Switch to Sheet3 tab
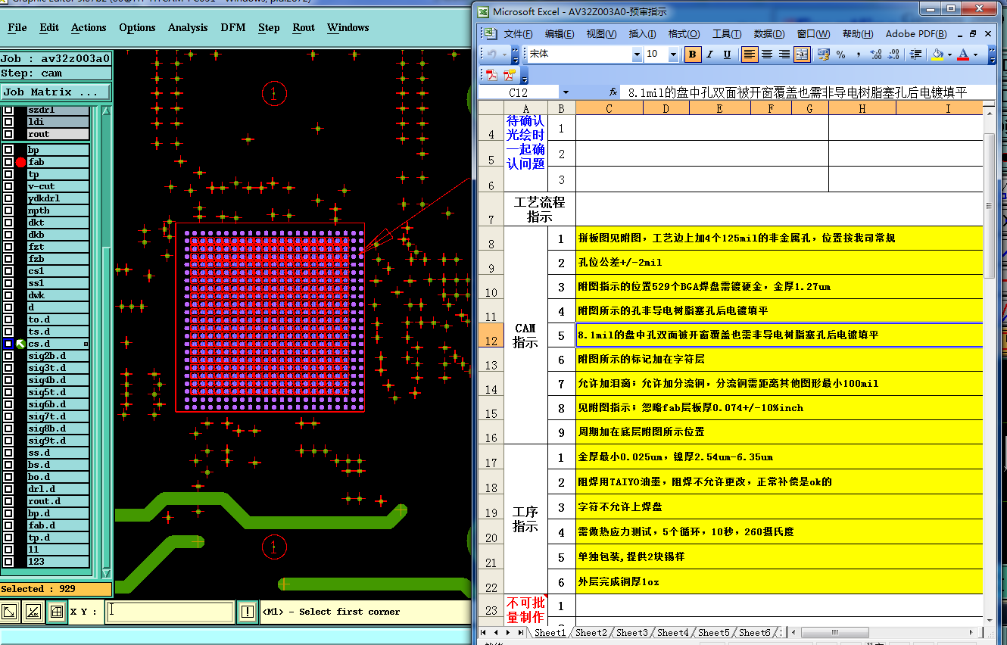 [631, 632]
